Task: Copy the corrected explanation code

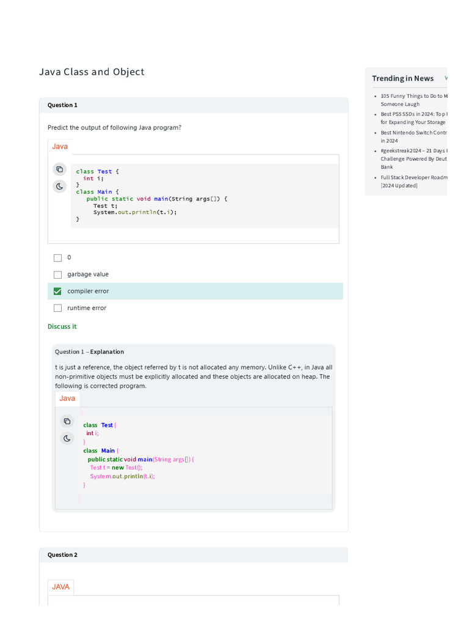Action: click(67, 421)
